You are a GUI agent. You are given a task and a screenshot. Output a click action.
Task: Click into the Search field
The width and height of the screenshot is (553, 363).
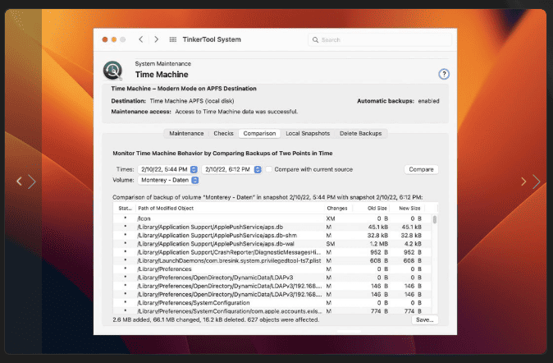tap(380, 40)
